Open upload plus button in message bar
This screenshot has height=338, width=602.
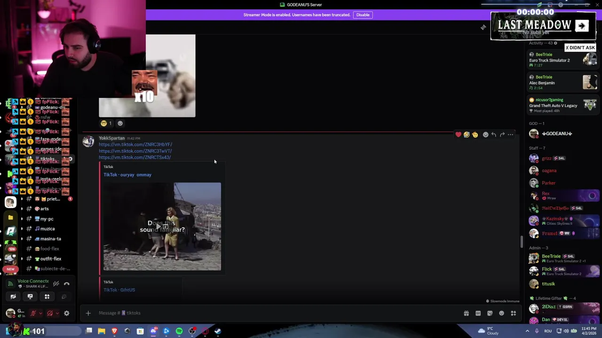click(88, 313)
